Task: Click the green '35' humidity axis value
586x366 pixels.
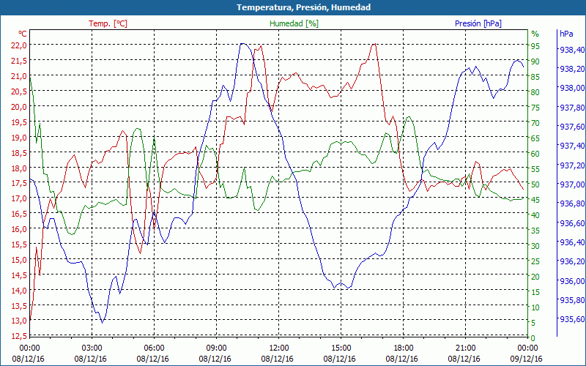Action: click(535, 231)
